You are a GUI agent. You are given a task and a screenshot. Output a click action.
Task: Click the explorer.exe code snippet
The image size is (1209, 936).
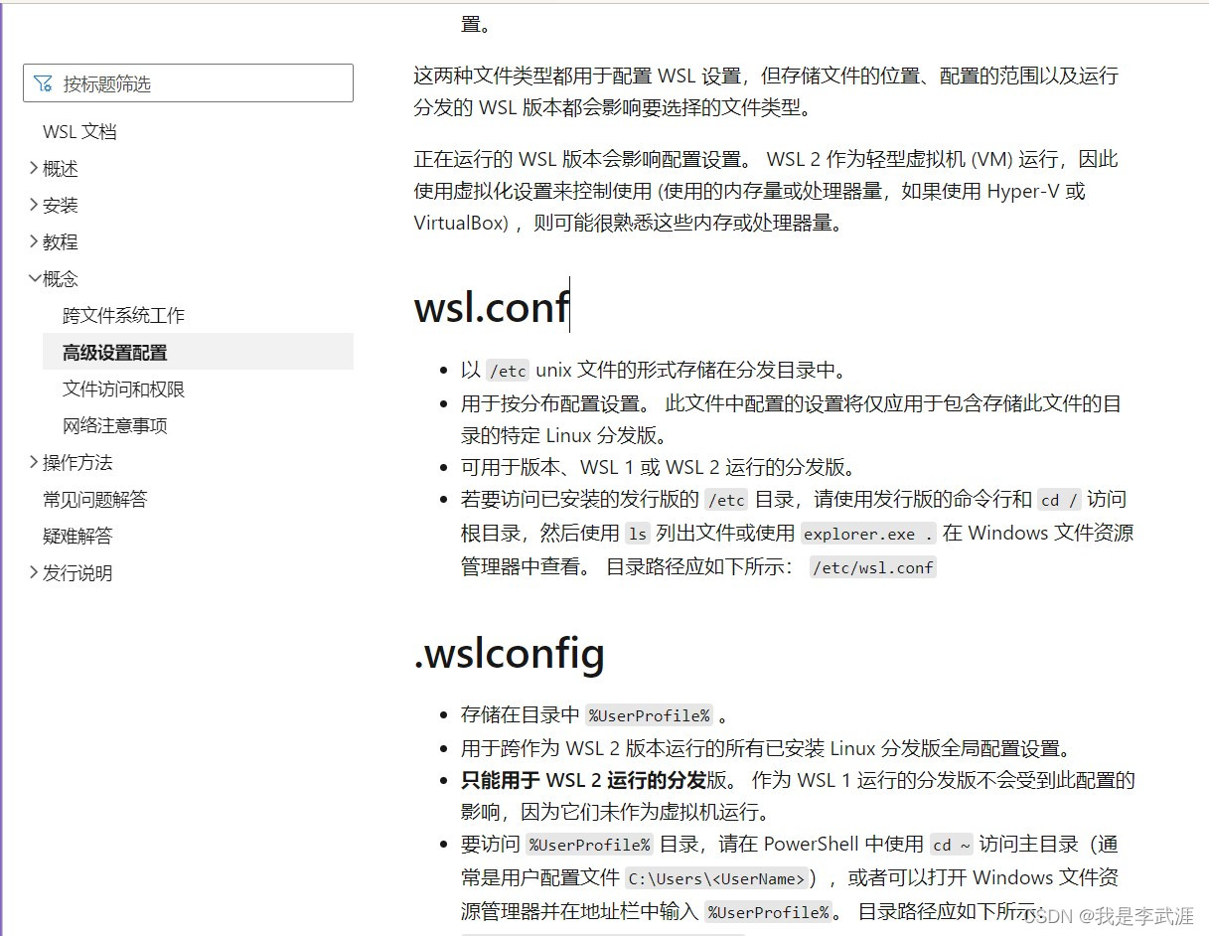pos(866,534)
